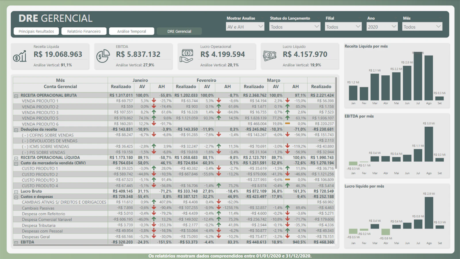Click the red down arrow for Despesas Geral in Janeiro
The width and height of the screenshot is (460, 259).
(x=154, y=236)
